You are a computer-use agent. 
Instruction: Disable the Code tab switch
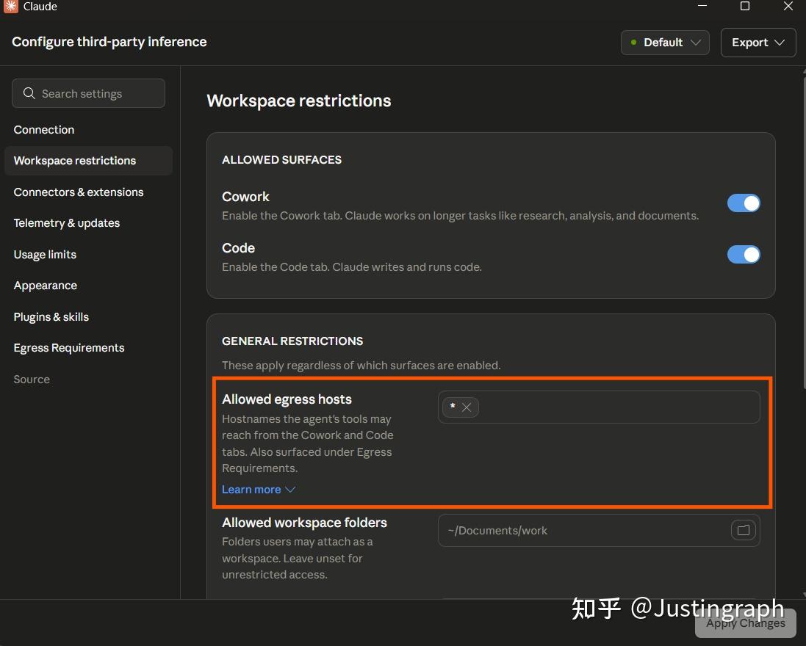point(744,254)
